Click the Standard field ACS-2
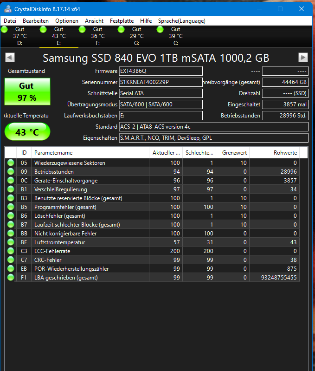This screenshot has height=371, width=315. pyautogui.click(x=214, y=127)
